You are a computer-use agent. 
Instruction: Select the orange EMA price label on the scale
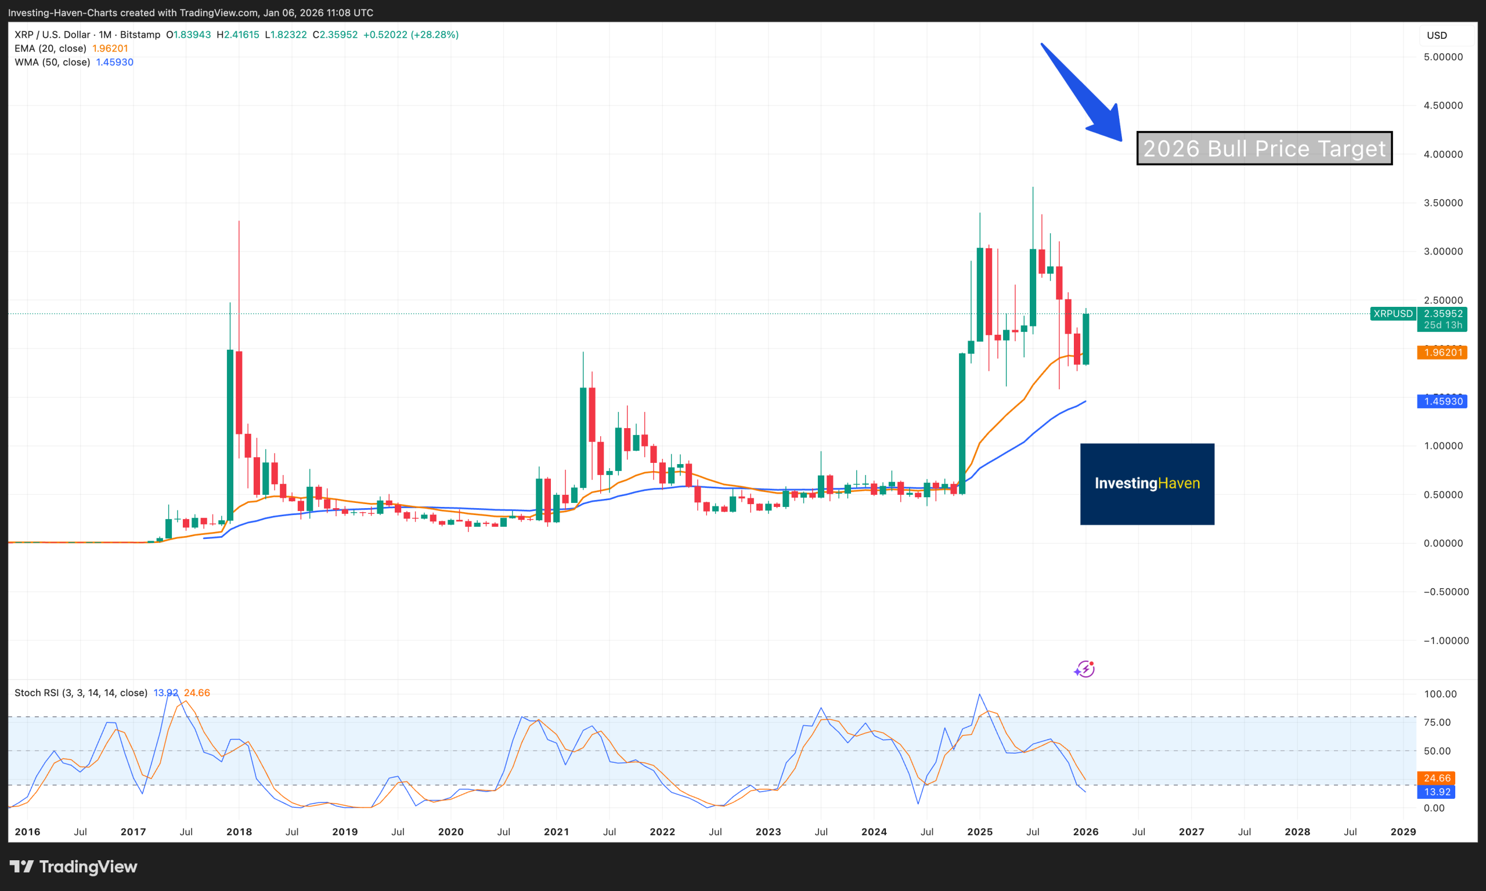[x=1442, y=353]
